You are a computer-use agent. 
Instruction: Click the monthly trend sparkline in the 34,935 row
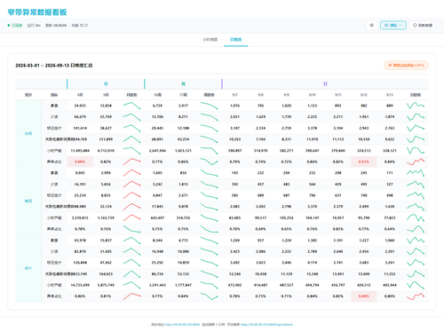131,106
